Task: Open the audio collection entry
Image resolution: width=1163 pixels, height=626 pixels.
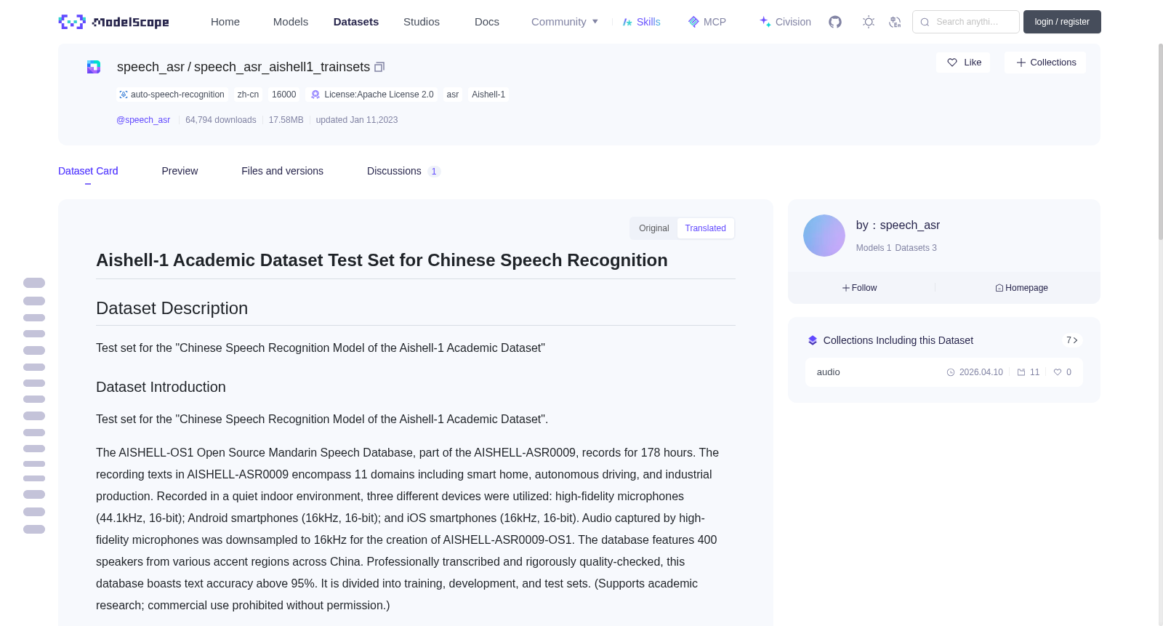Action: click(x=943, y=372)
